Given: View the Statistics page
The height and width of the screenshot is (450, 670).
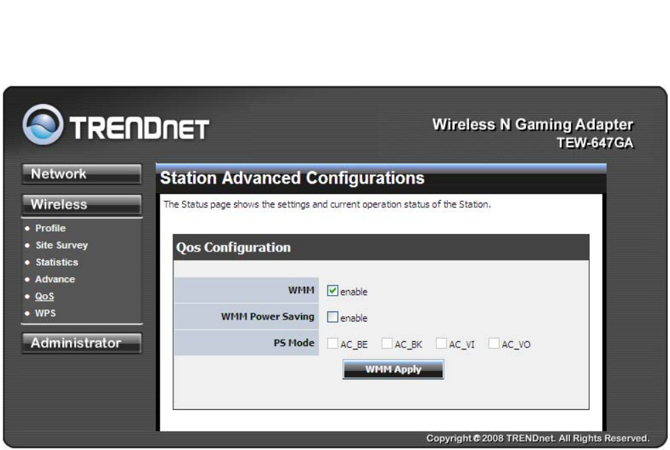Looking at the screenshot, I should pyautogui.click(x=56, y=262).
